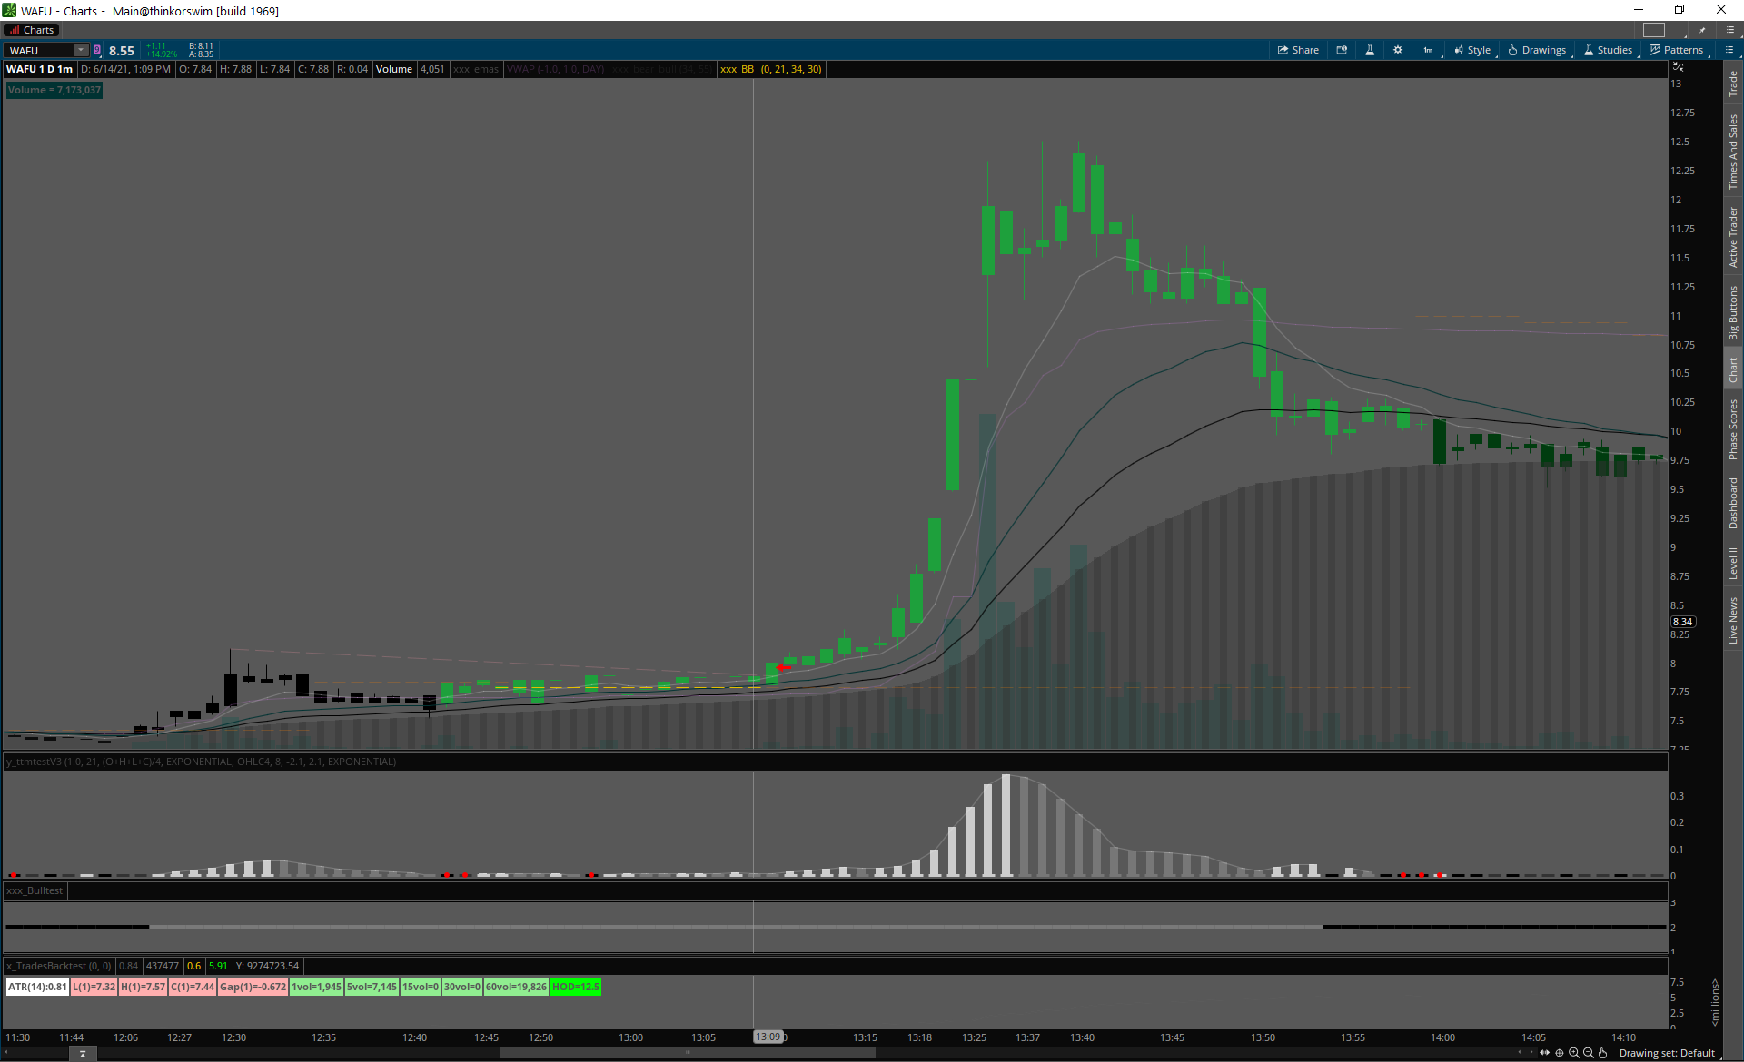This screenshot has width=1744, height=1062.
Task: Open chart settings gear icon
Action: click(1398, 50)
